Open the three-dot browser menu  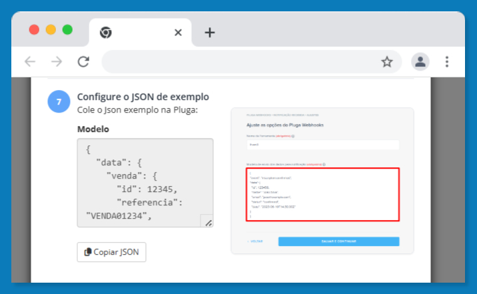click(447, 62)
